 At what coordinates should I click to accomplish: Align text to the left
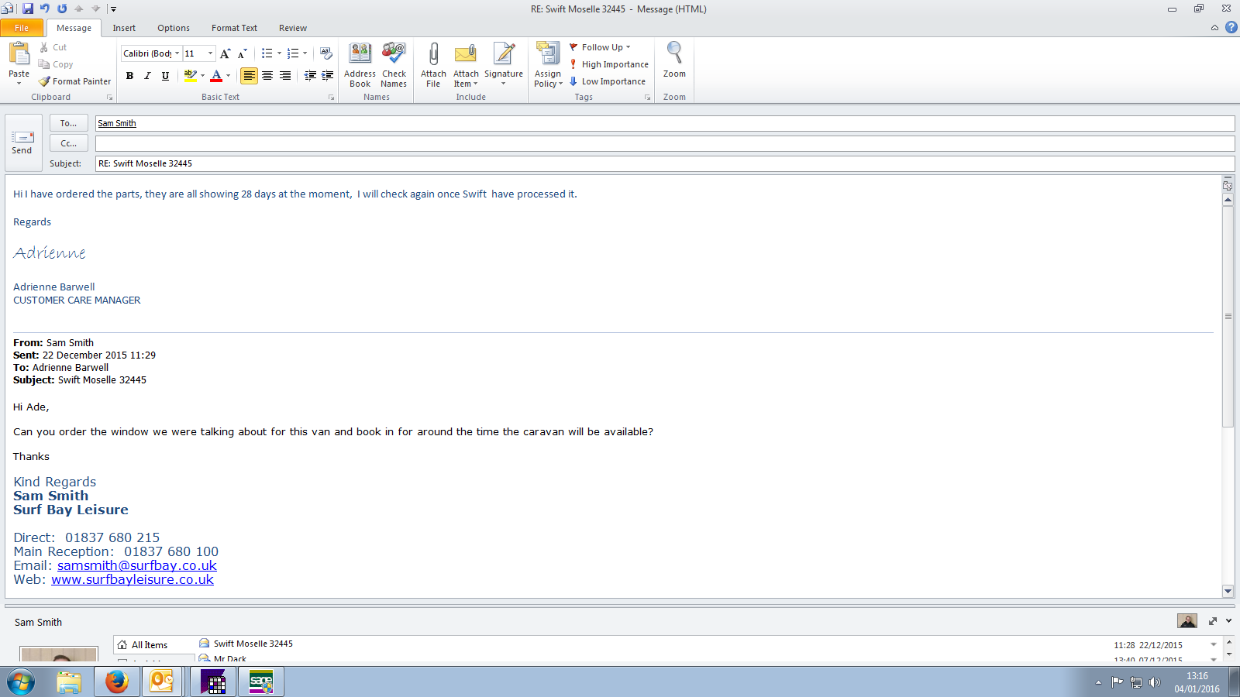pos(249,75)
